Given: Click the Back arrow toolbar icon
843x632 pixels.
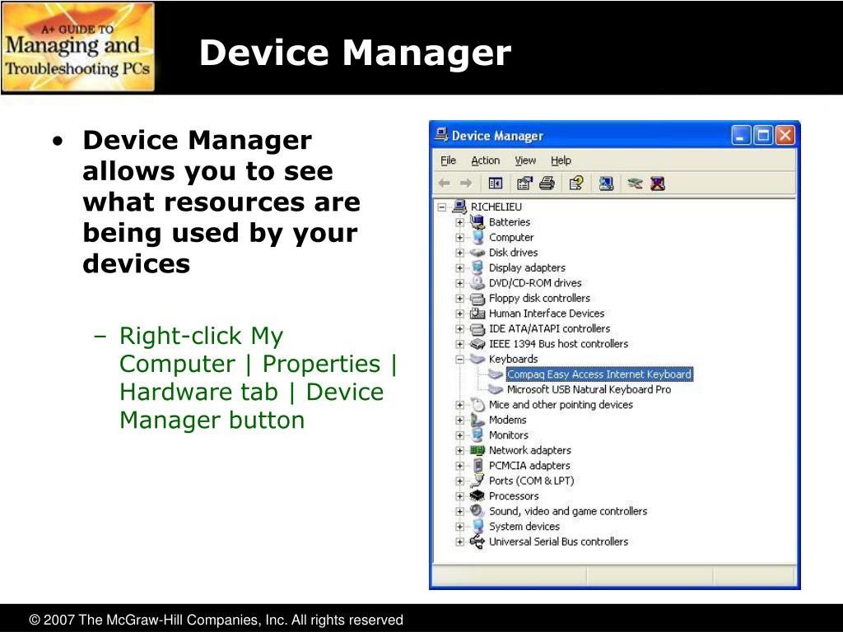Looking at the screenshot, I should (x=444, y=184).
